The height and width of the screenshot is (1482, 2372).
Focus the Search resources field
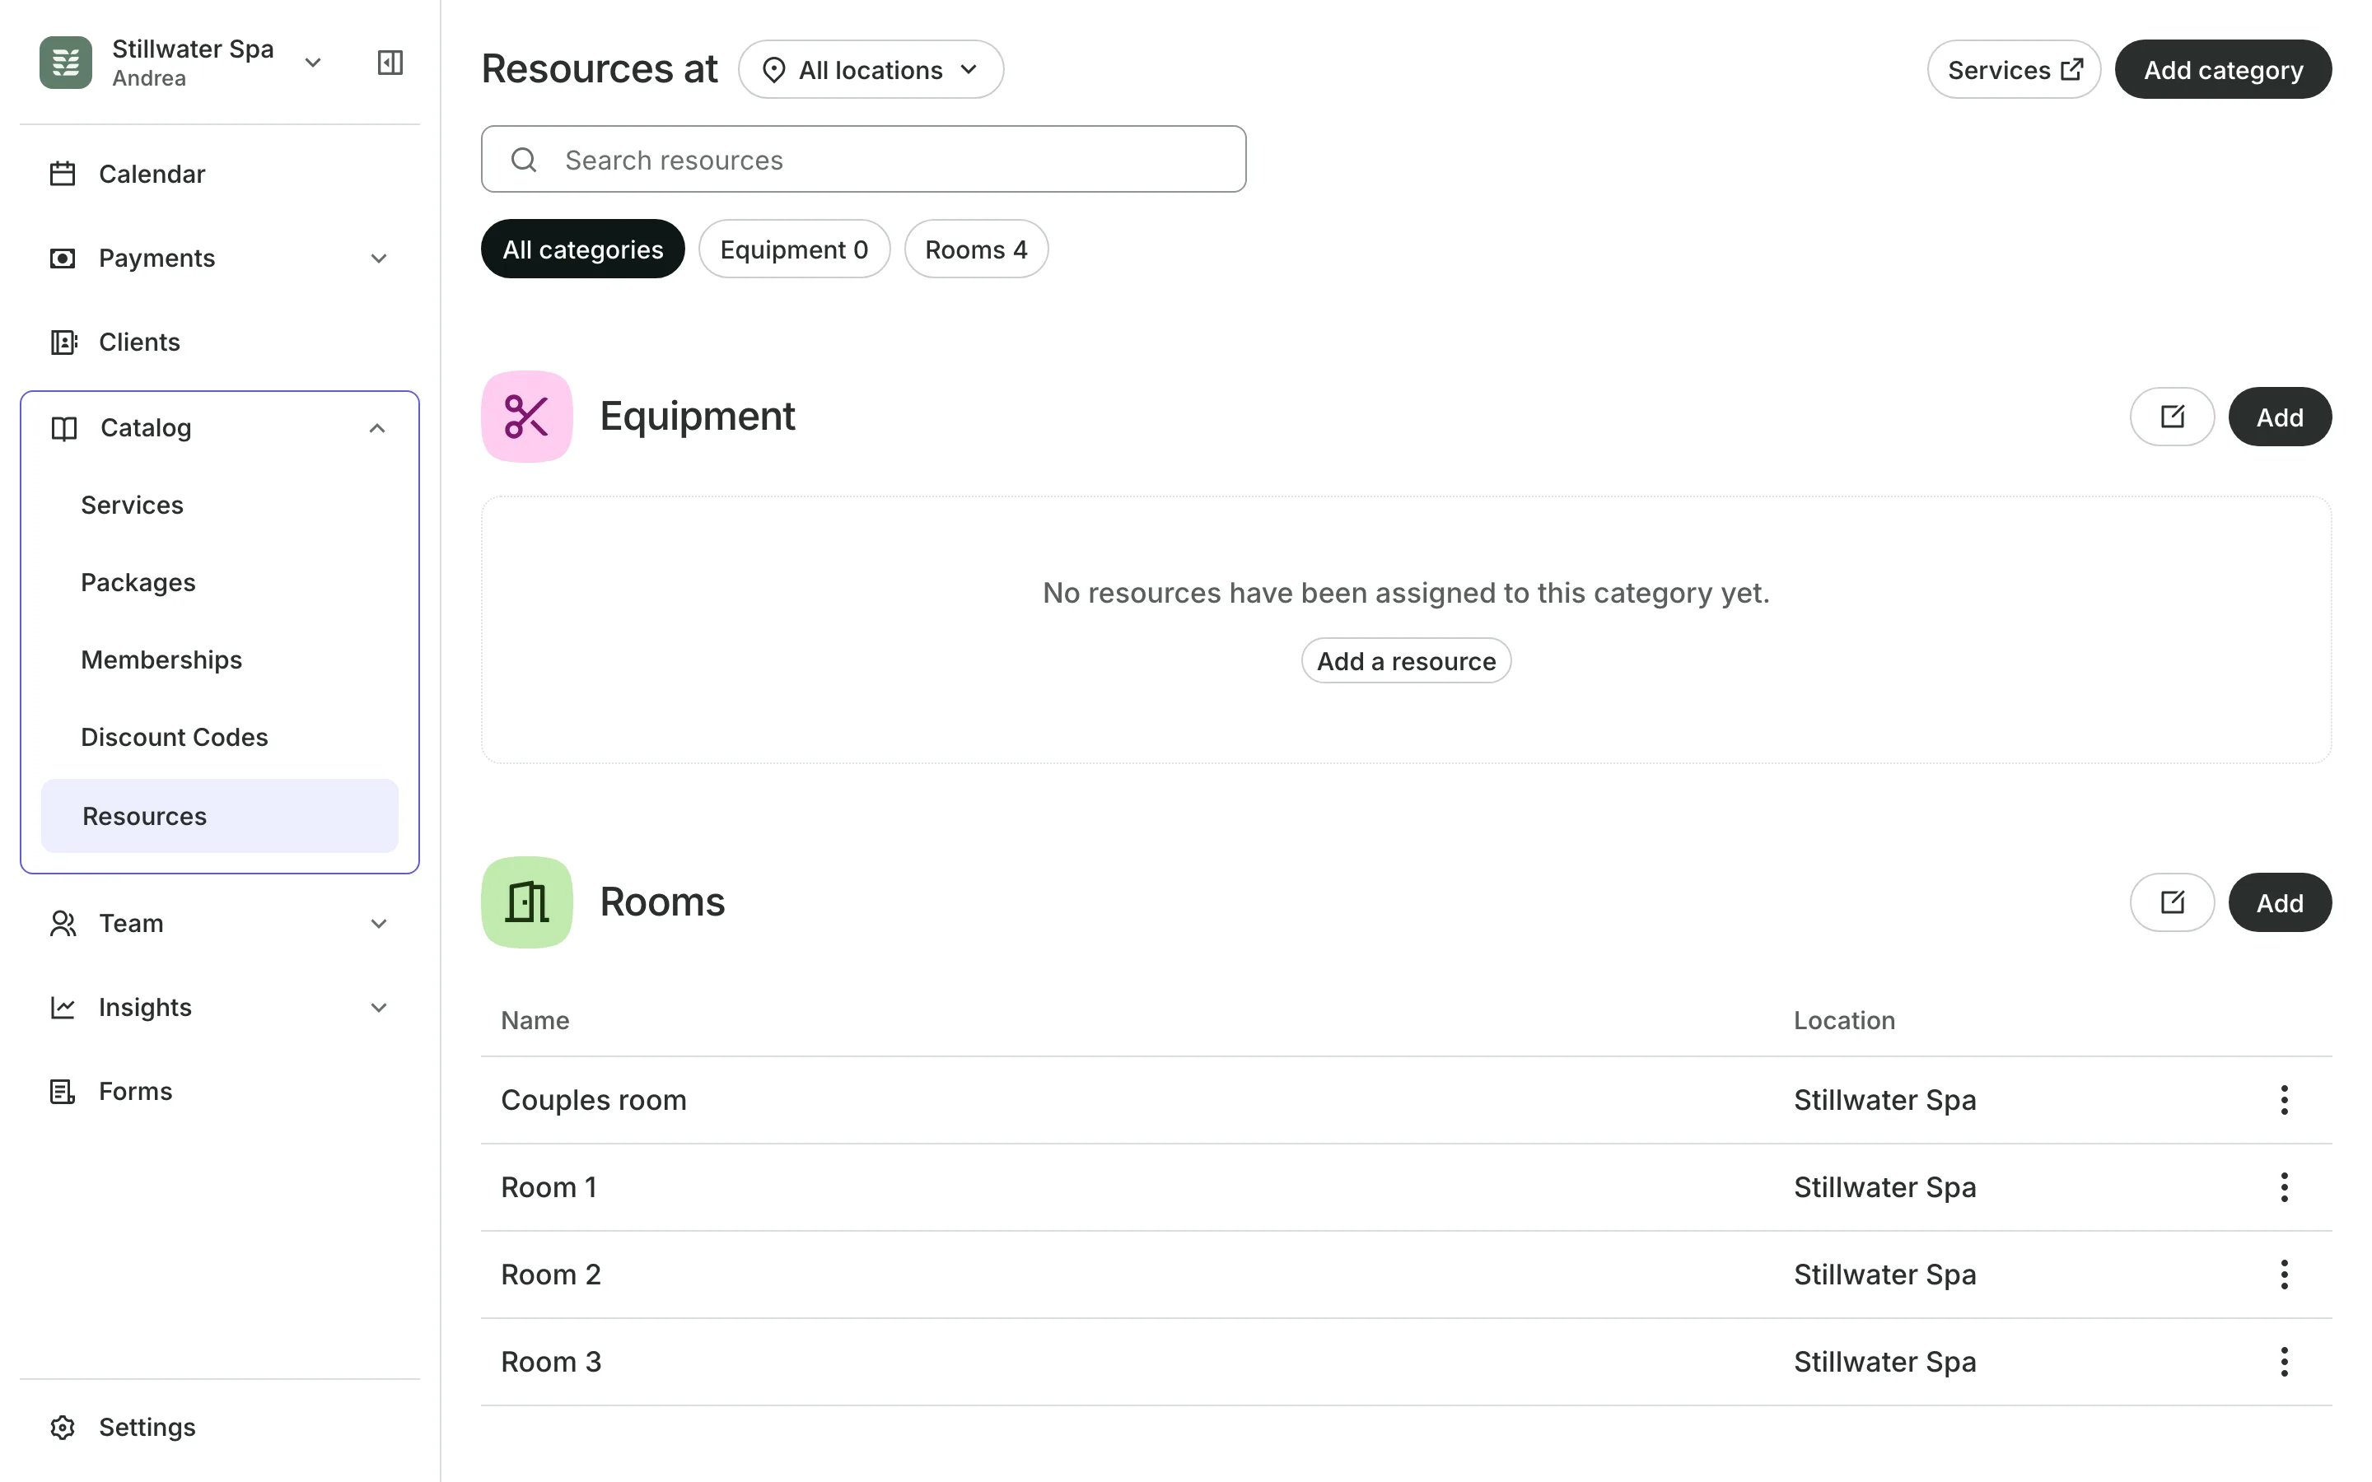click(x=863, y=159)
